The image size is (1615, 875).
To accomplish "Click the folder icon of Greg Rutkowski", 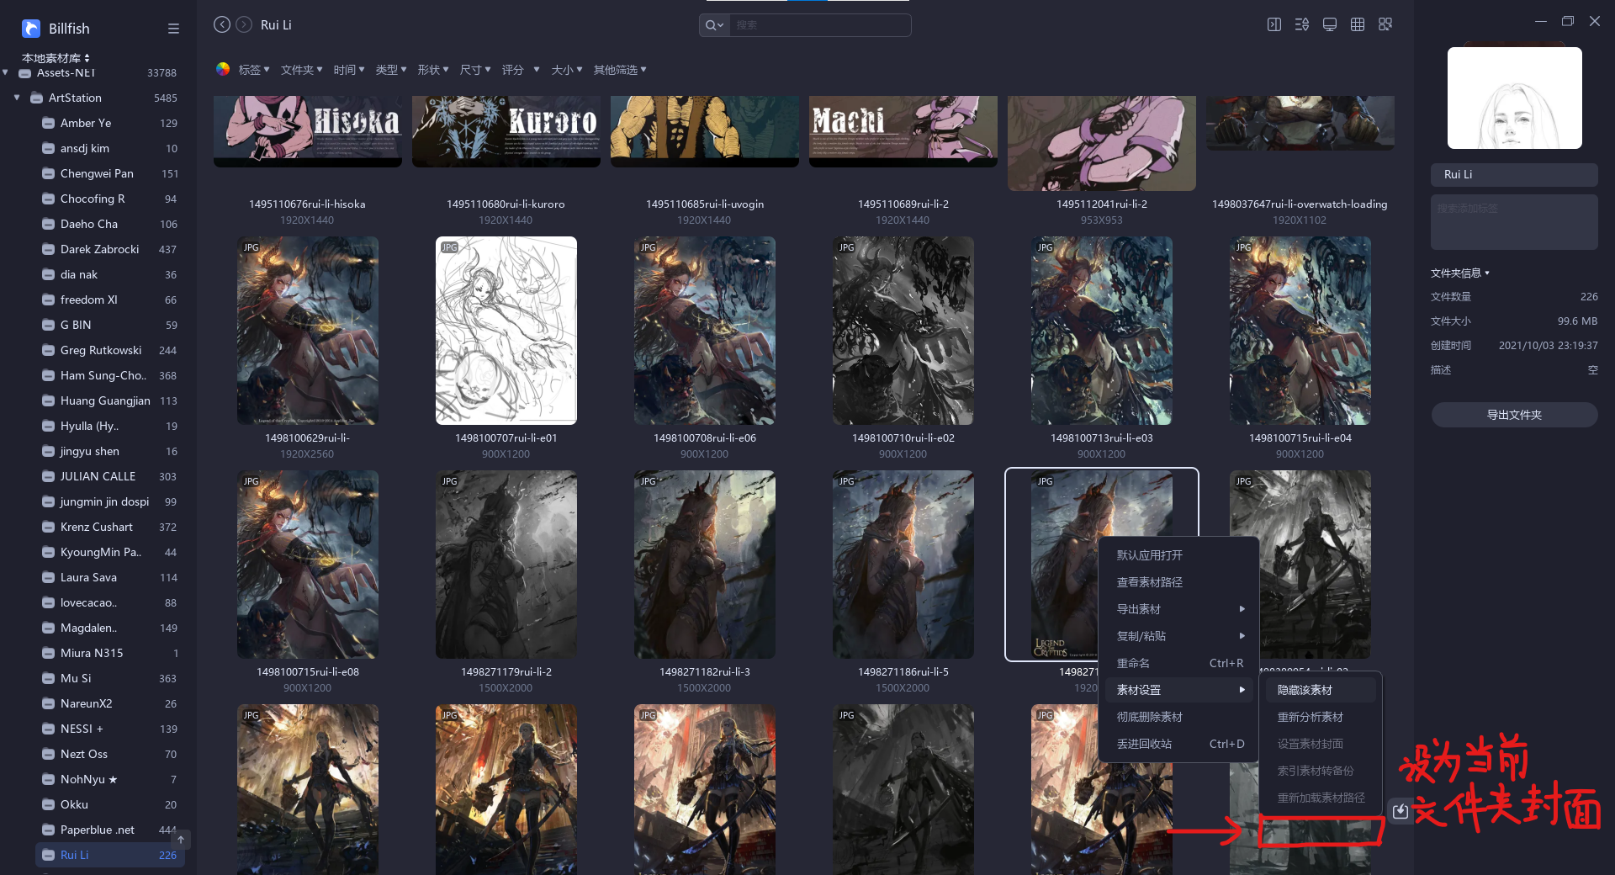I will point(49,350).
